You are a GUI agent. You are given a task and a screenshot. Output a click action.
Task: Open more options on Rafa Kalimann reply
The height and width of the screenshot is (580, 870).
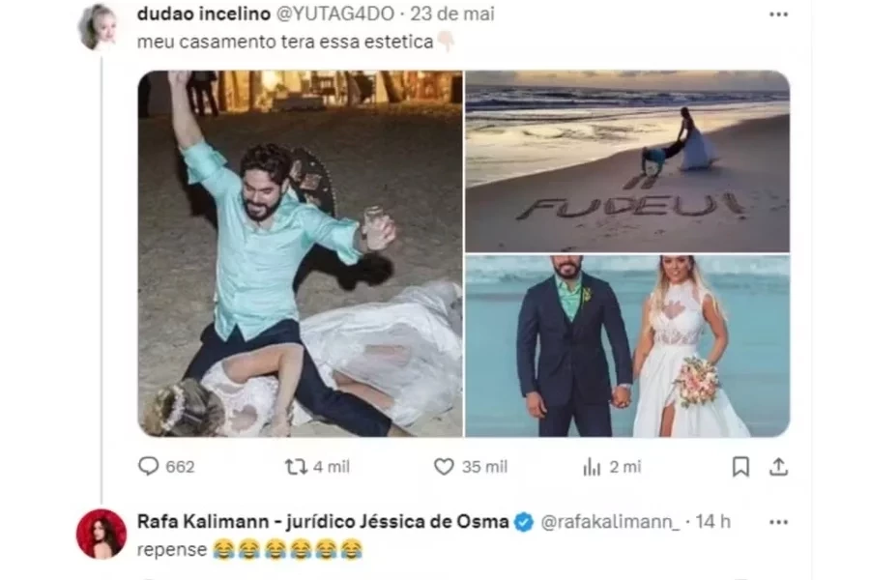pos(778,522)
